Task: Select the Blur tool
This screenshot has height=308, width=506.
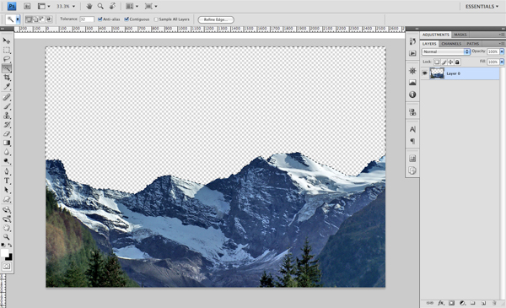Action: click(x=7, y=152)
